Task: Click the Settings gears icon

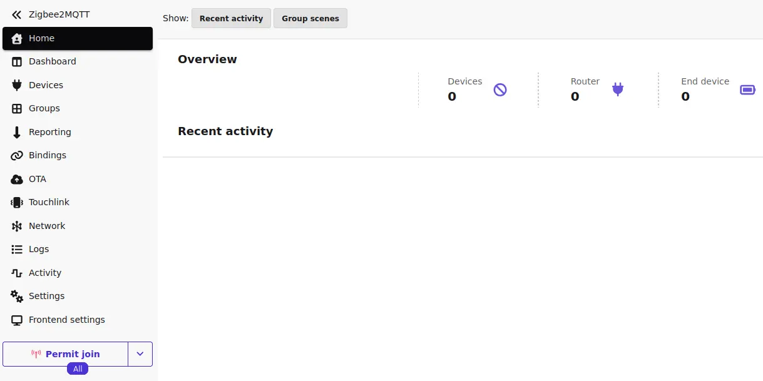Action: 17,296
